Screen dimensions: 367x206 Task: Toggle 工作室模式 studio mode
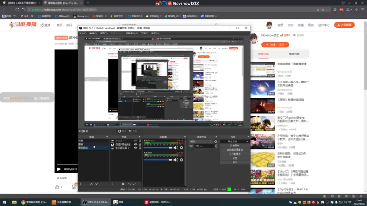235,154
